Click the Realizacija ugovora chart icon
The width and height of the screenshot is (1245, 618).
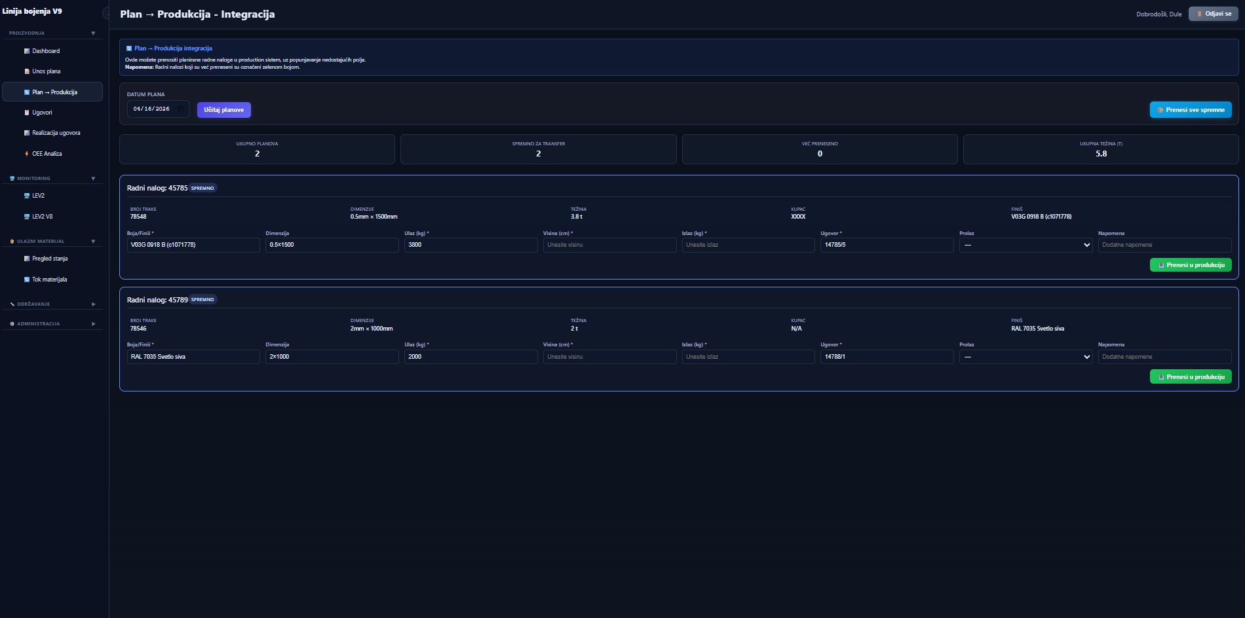click(27, 133)
